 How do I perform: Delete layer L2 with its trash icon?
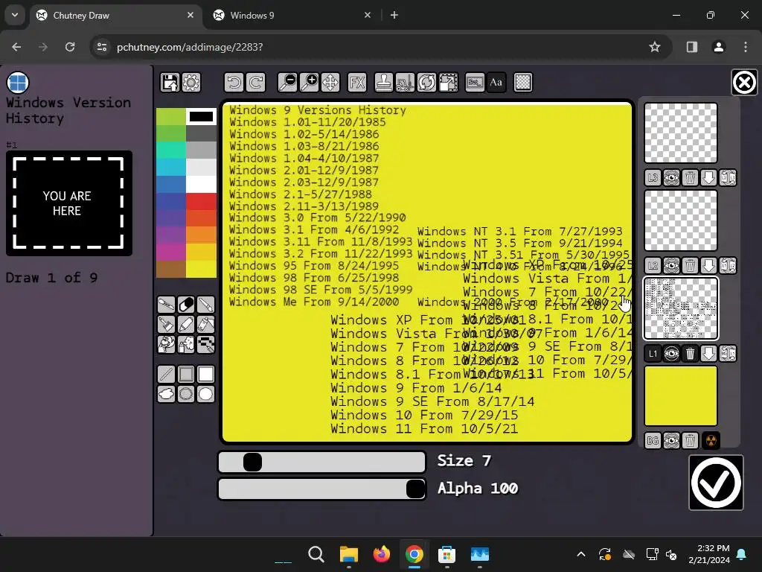tap(690, 266)
